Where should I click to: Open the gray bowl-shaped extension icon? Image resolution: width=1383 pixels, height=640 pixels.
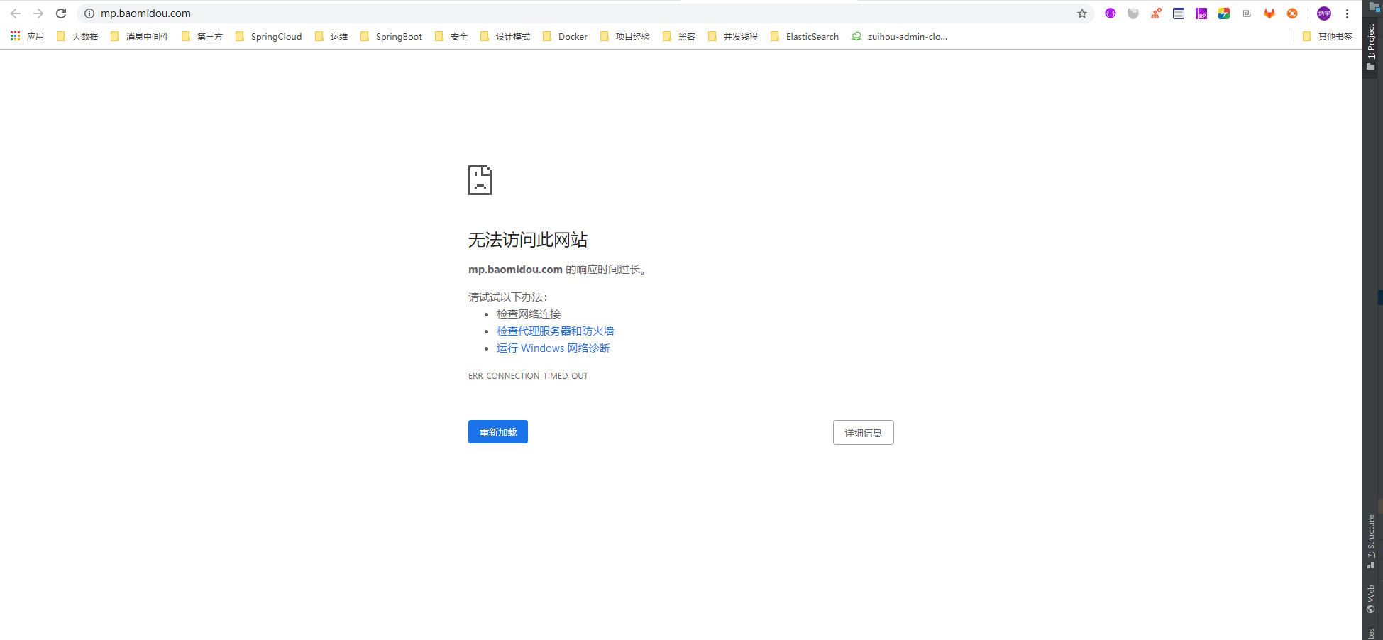1133,13
